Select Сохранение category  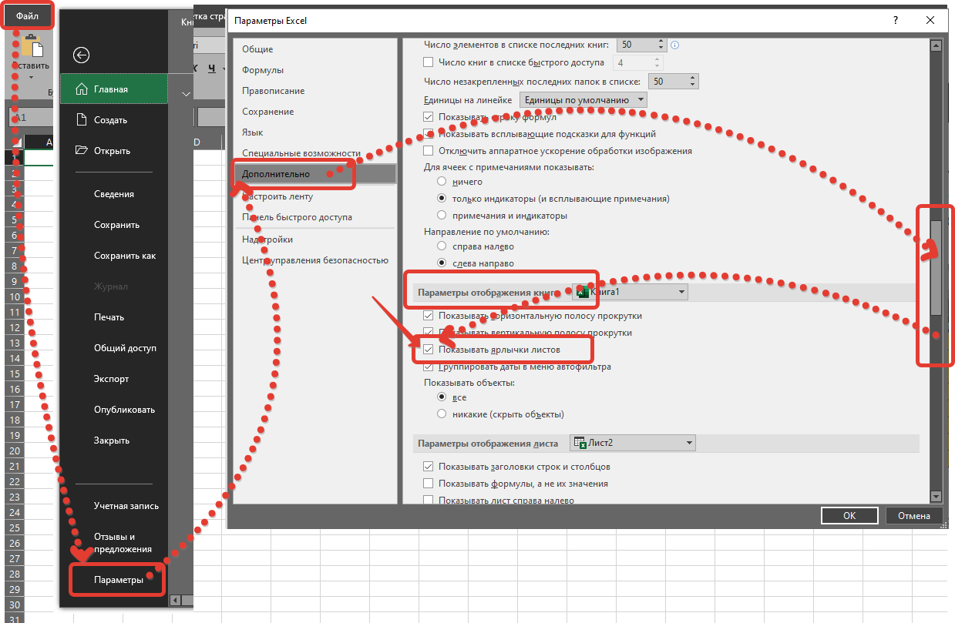pos(267,112)
